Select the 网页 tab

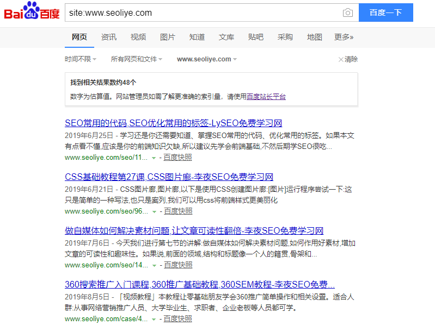(x=79, y=37)
